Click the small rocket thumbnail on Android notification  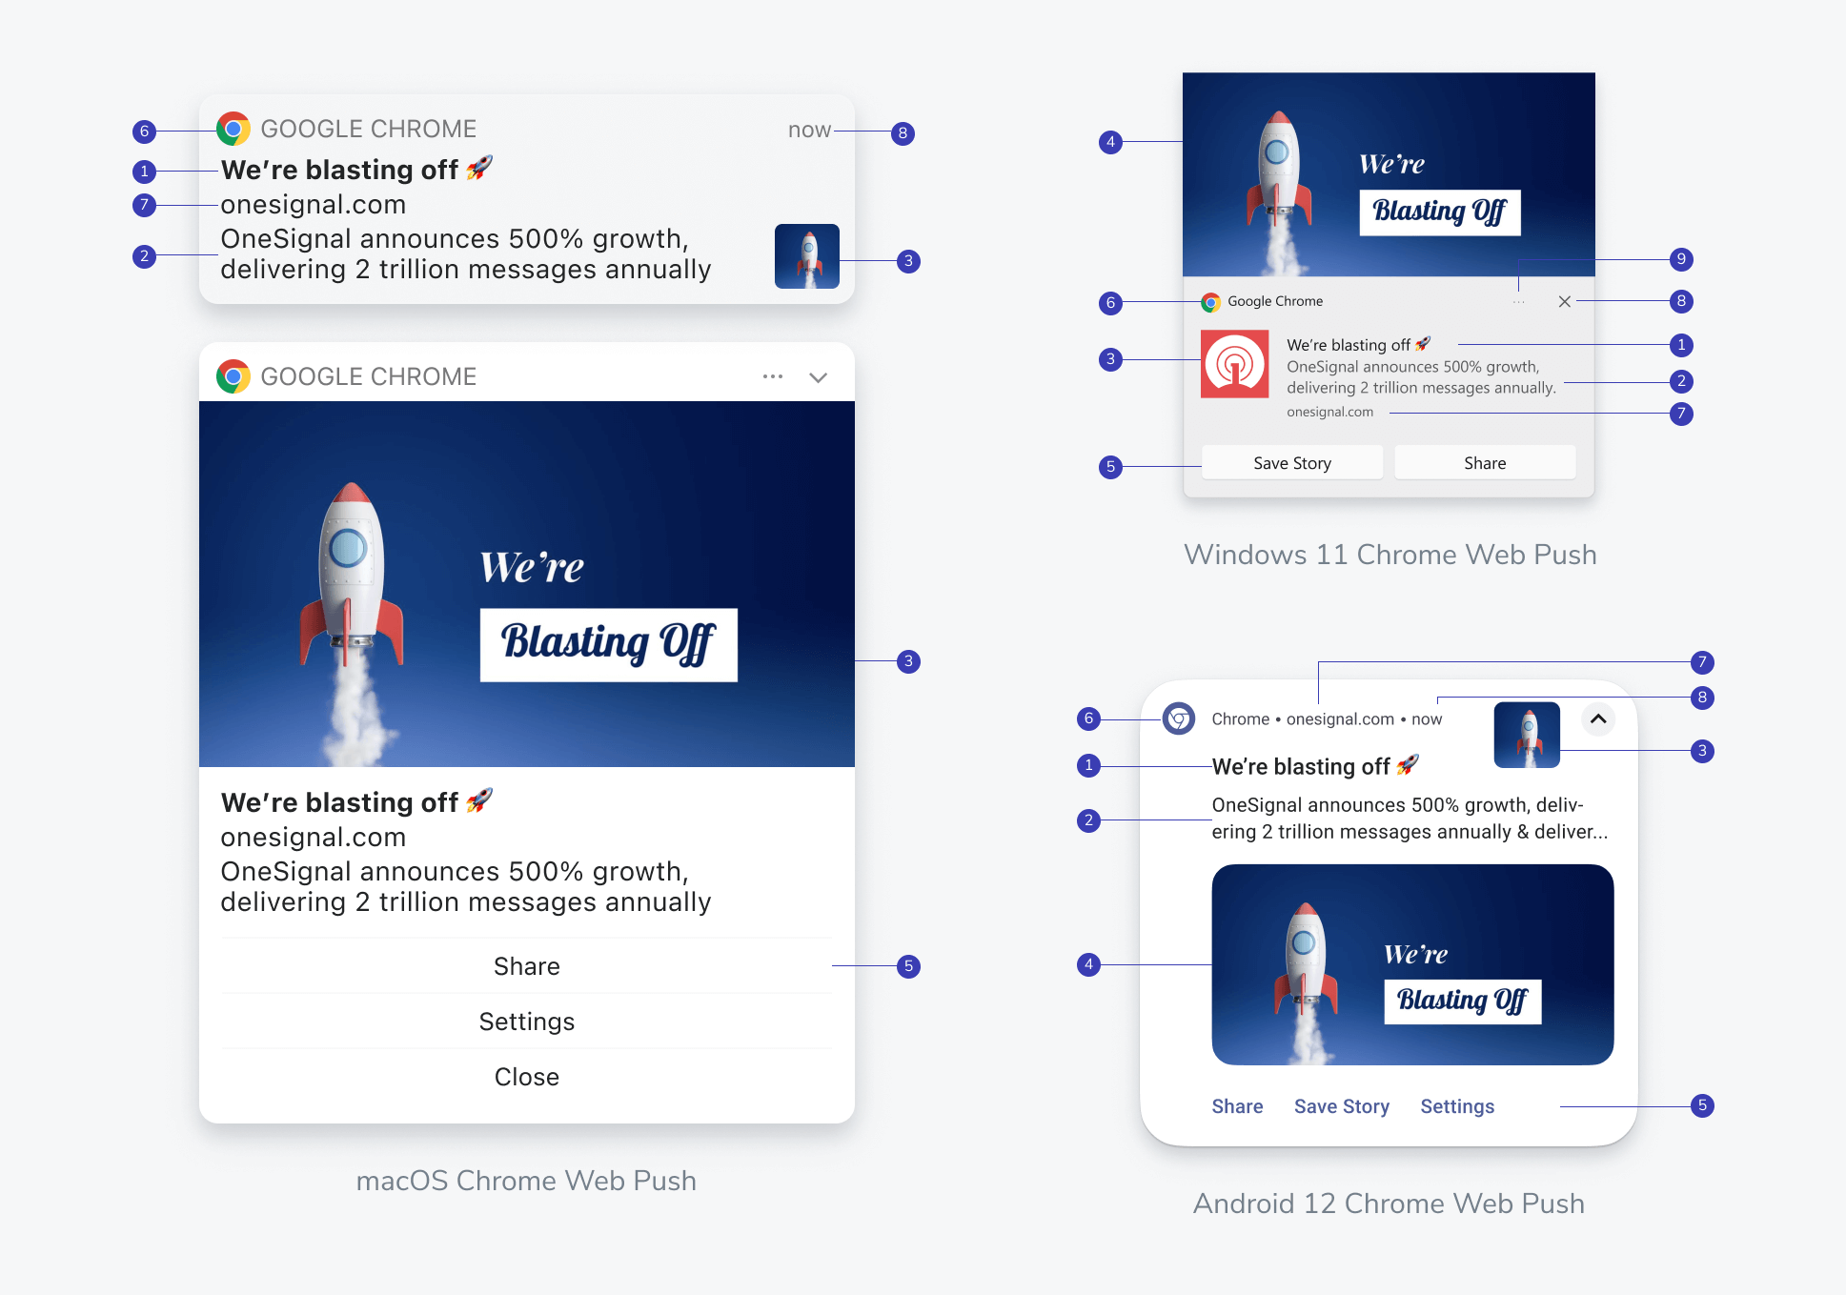[x=1529, y=736]
